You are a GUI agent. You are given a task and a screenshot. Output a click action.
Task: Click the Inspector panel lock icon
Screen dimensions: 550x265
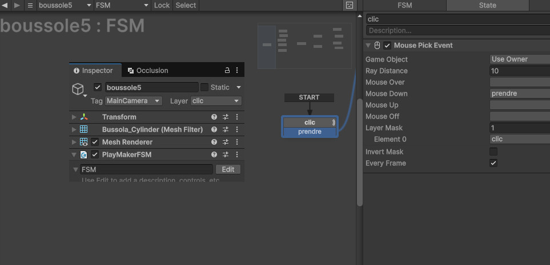click(x=227, y=71)
